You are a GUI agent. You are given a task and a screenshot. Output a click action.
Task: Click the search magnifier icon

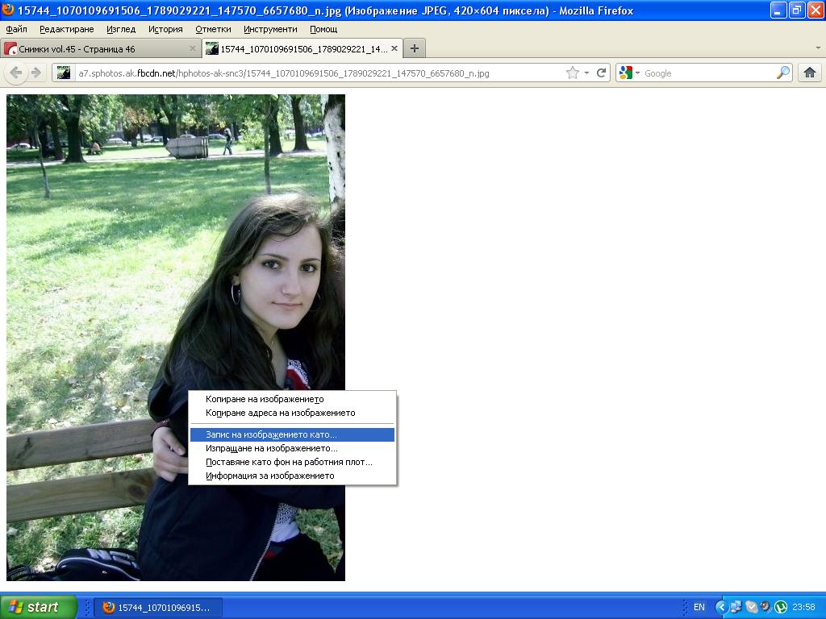pyautogui.click(x=783, y=73)
